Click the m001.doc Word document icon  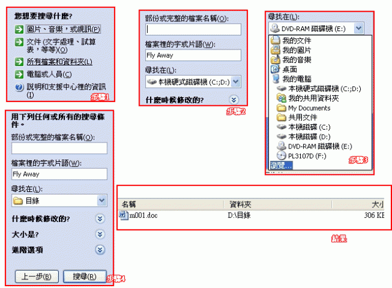(x=123, y=215)
